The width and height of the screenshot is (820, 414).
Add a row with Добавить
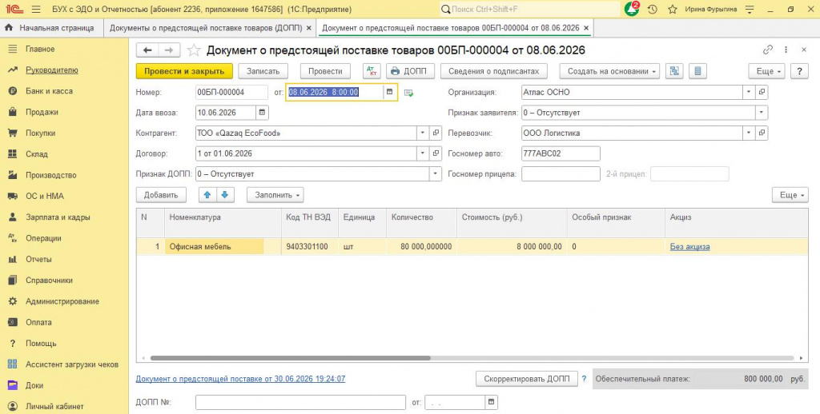161,195
